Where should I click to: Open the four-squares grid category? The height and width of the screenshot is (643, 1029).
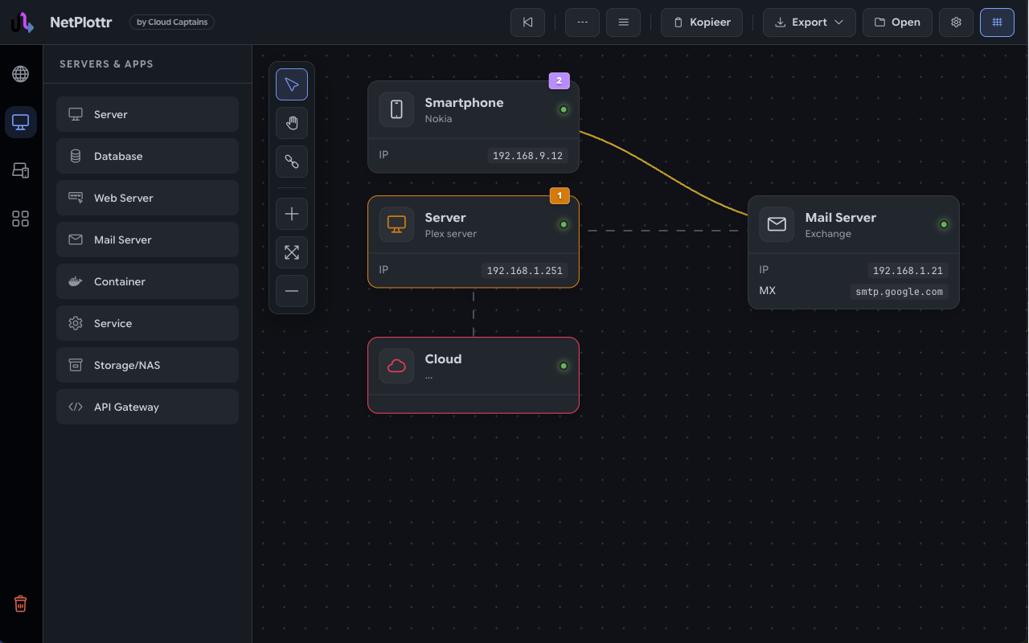tap(21, 219)
